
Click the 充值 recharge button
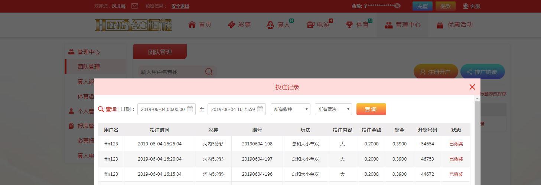422,6
